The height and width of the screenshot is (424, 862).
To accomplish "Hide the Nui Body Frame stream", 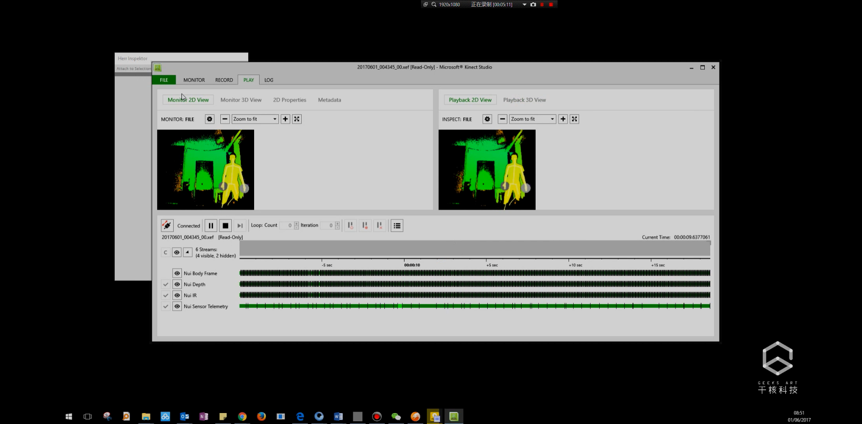I will coord(177,273).
